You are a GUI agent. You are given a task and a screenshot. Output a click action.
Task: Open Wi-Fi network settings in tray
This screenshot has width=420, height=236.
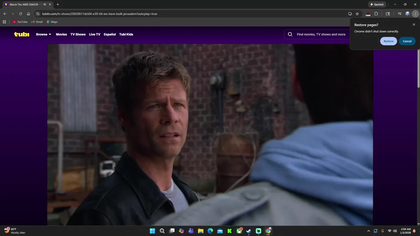[x=389, y=231]
